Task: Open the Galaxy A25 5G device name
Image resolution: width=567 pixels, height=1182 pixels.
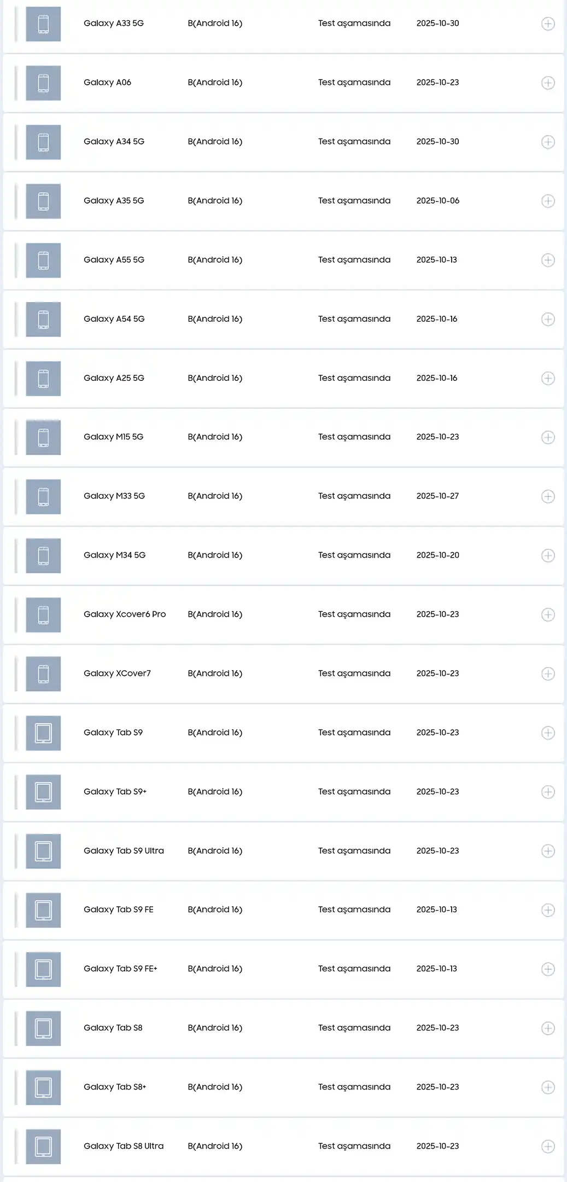Action: [x=114, y=378]
